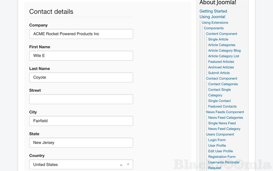Go to Featured Contacts page
273x171 pixels.
222,106
